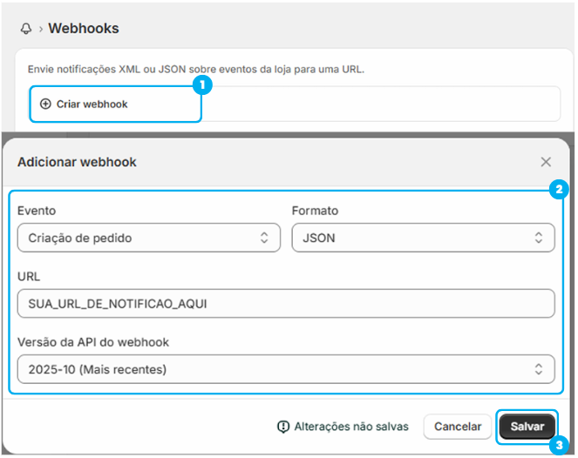This screenshot has height=458, width=578.
Task: Focus the URL input field
Action: tap(286, 304)
